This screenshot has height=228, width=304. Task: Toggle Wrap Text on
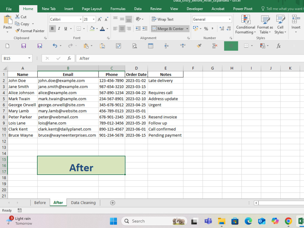pos(162,19)
